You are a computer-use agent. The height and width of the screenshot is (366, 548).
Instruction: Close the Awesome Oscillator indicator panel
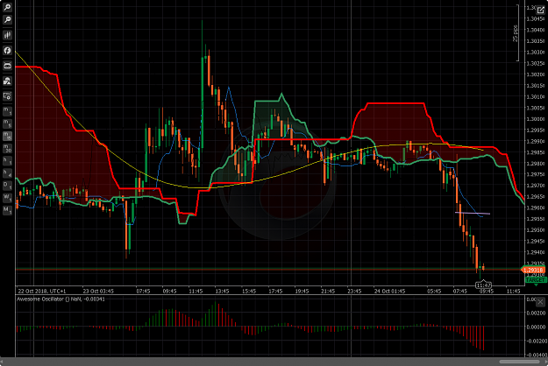tap(540, 302)
